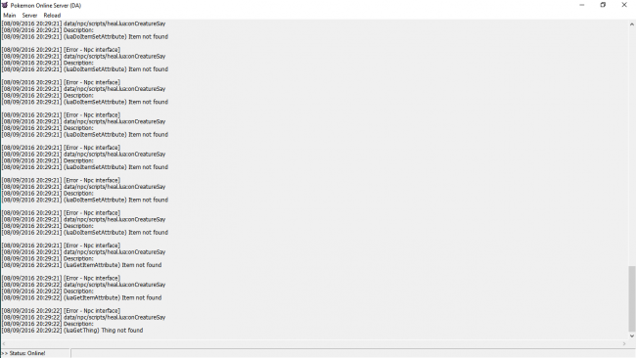Click the vertical scrollbar up arrow
636x358 pixels.
pos(631,24)
